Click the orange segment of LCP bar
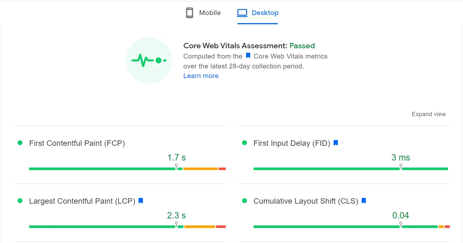This screenshot has height=243, width=463. point(199,227)
